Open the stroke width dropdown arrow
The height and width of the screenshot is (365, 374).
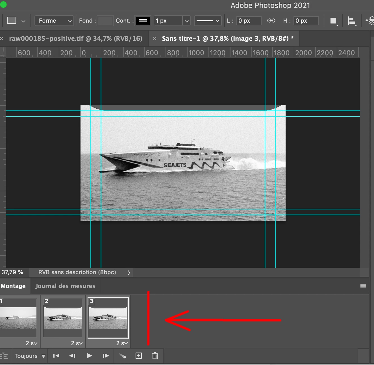(x=186, y=21)
